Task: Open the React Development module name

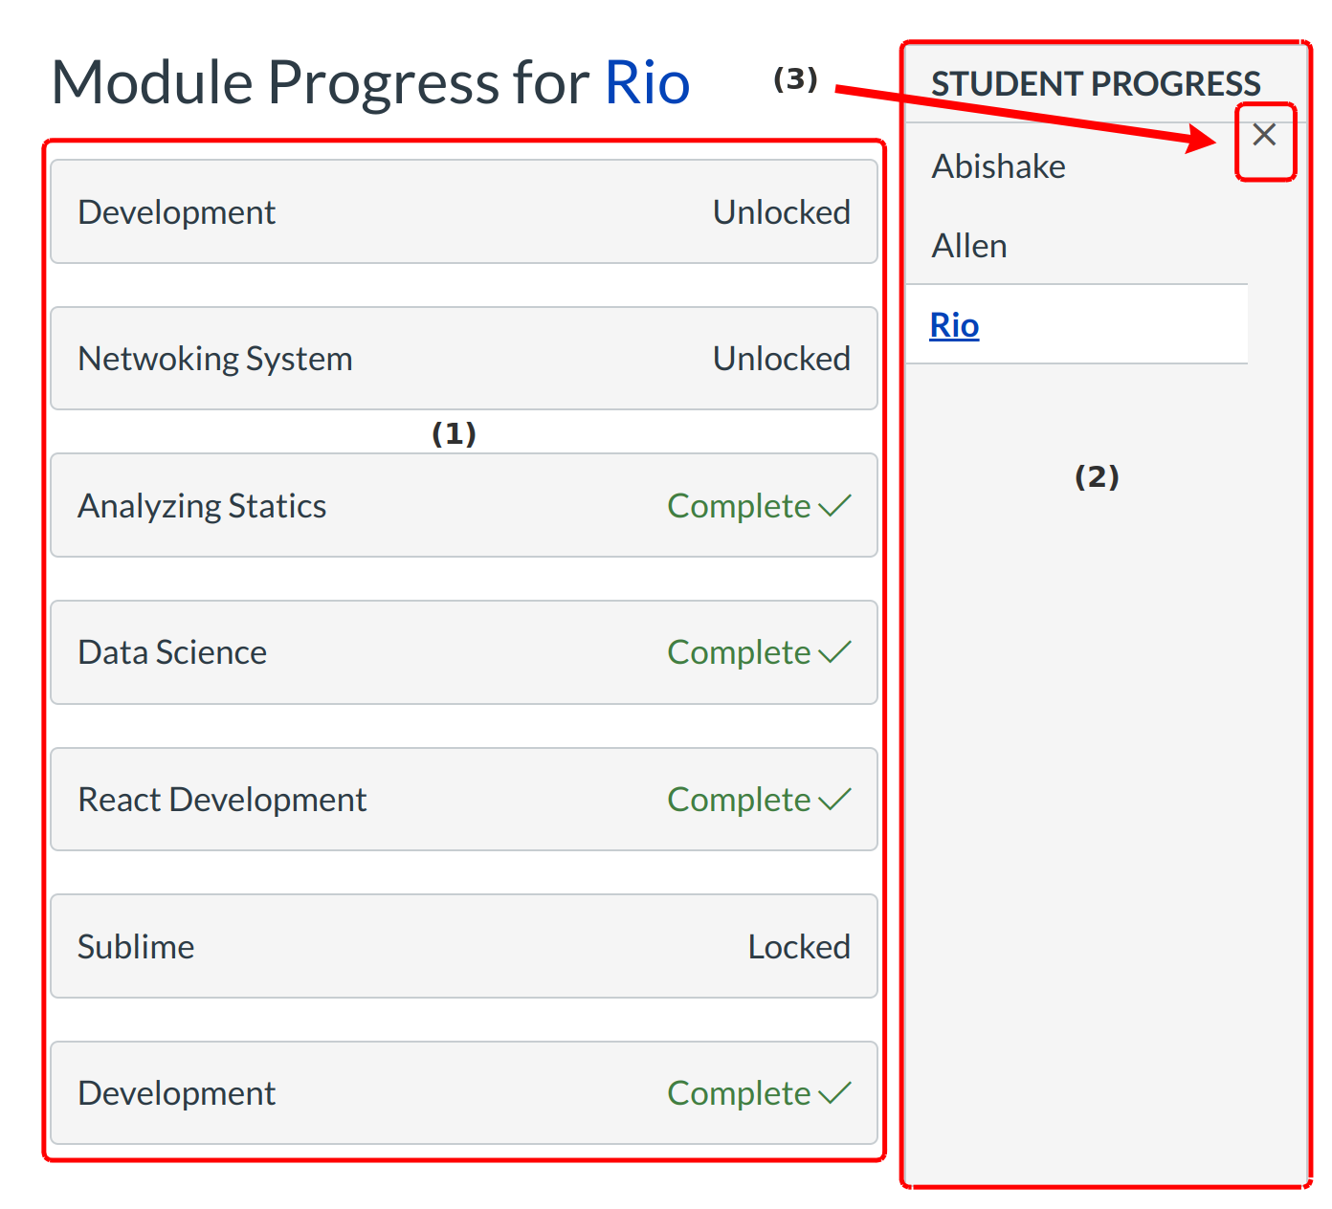Action: (x=222, y=800)
